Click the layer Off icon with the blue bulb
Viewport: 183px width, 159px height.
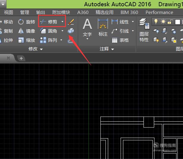[x=156, y=31]
